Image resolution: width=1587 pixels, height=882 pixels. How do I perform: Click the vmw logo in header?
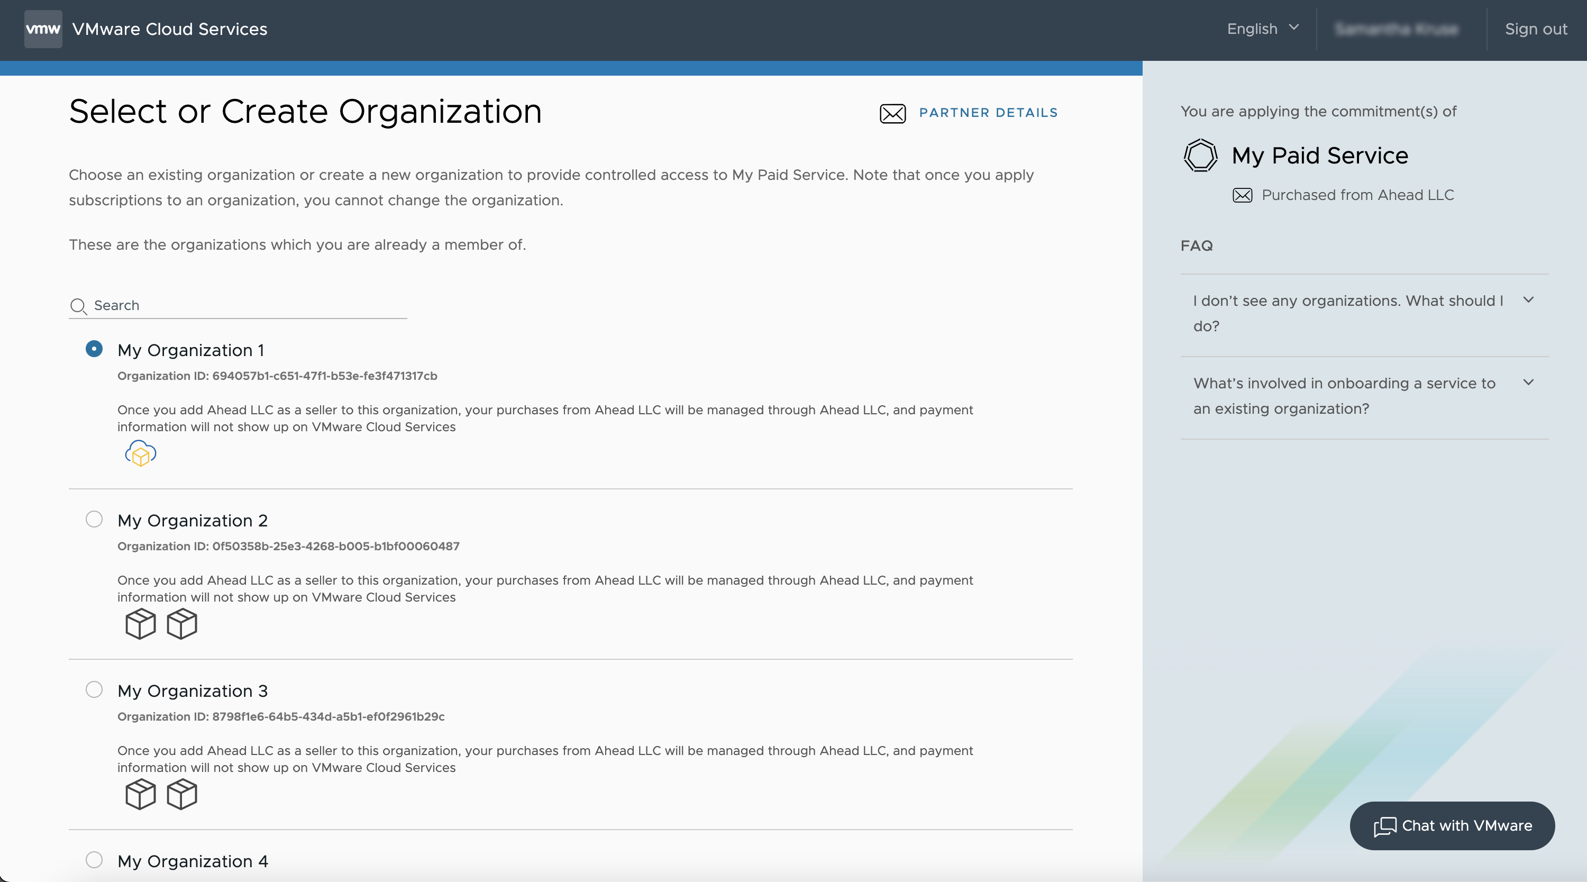[42, 29]
